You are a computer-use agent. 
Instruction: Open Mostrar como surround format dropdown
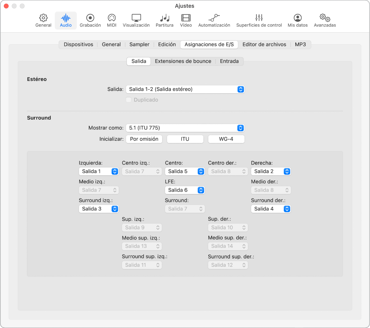[185, 128]
